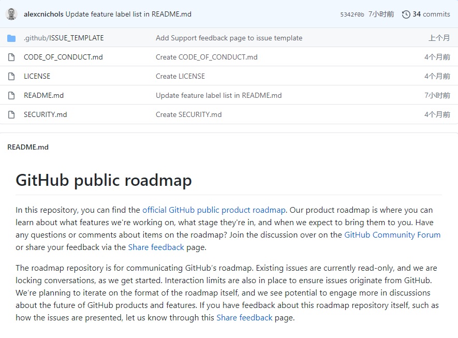Click '4个月前' timestamp for LICENSE row
The image size is (458, 338).
[437, 76]
